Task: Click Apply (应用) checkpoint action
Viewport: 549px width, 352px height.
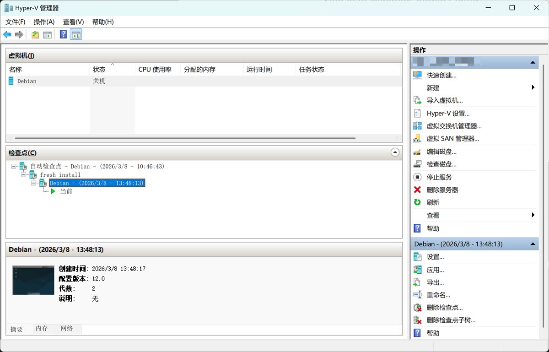Action: tap(435, 270)
